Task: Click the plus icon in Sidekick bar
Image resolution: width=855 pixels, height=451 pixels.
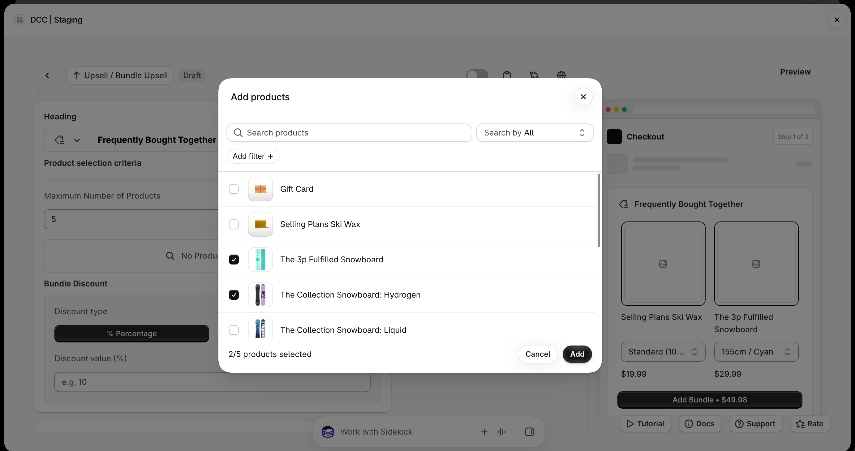Action: pos(484,432)
